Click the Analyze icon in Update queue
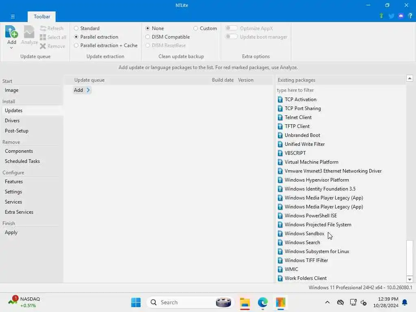This screenshot has height=312, width=416. pos(29,32)
